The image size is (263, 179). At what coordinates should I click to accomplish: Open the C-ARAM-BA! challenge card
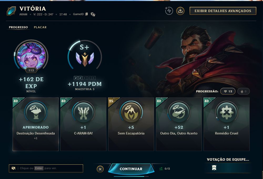[83, 124]
